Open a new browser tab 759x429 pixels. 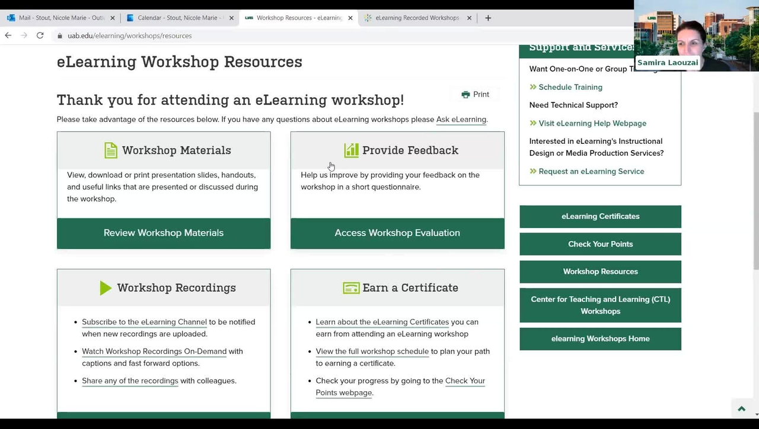click(488, 18)
